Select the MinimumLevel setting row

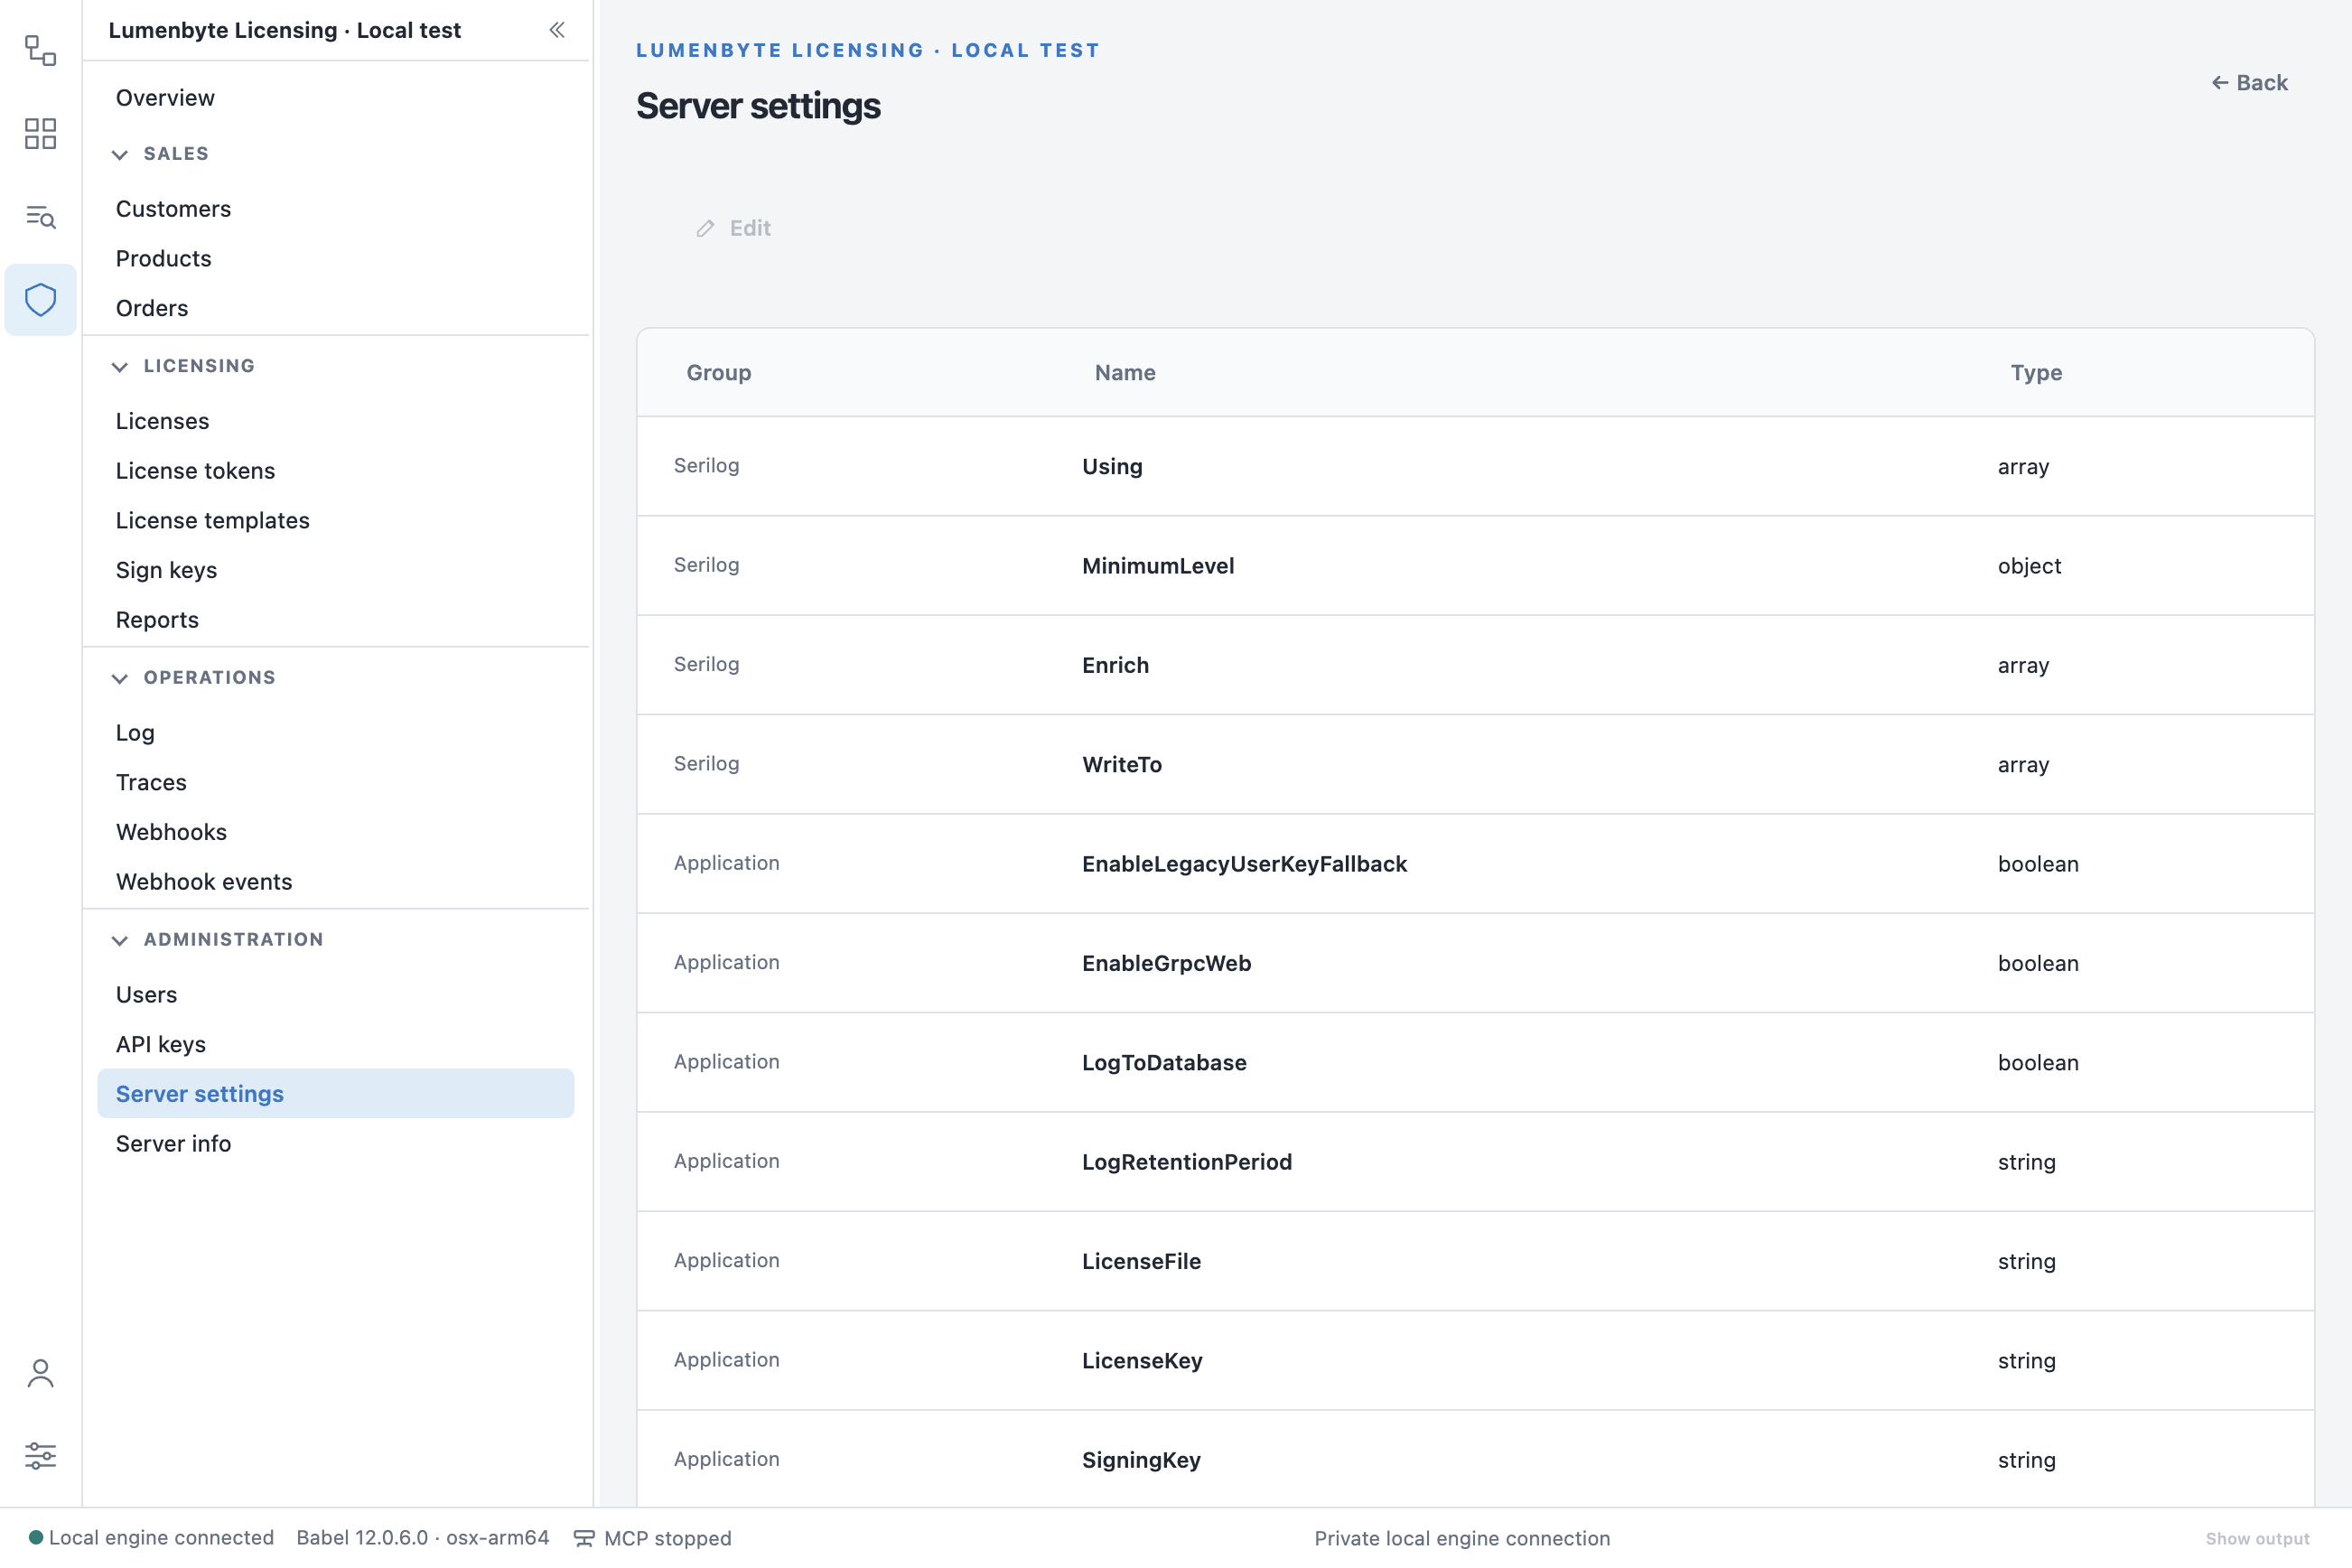coord(1475,566)
